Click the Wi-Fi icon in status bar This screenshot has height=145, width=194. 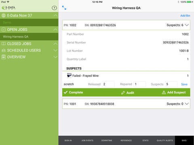click(8, 2)
